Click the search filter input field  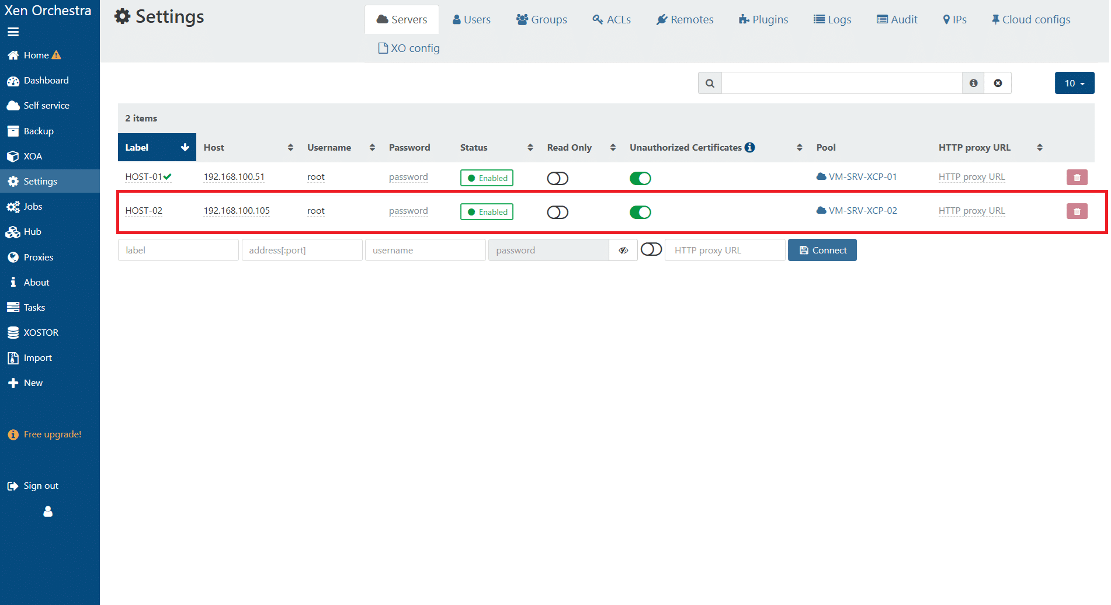pos(842,83)
